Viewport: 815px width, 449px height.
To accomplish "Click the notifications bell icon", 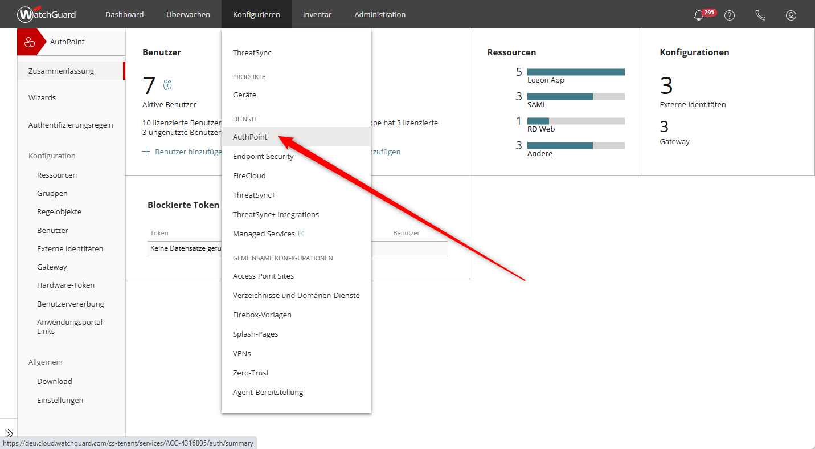I will pyautogui.click(x=699, y=15).
